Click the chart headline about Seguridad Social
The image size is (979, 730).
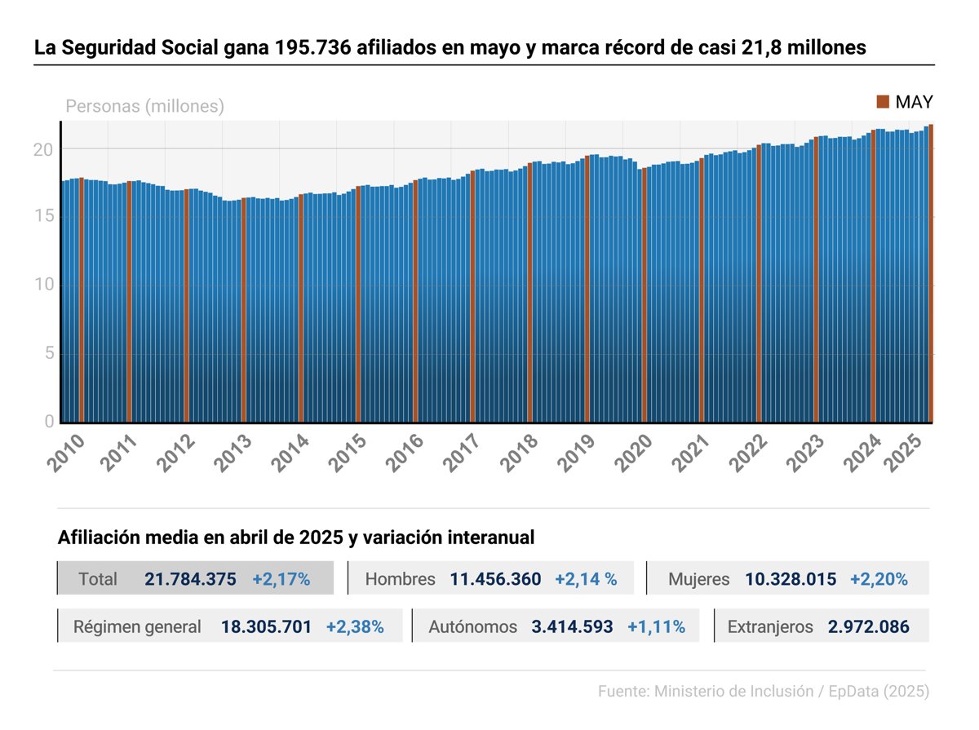click(x=450, y=48)
